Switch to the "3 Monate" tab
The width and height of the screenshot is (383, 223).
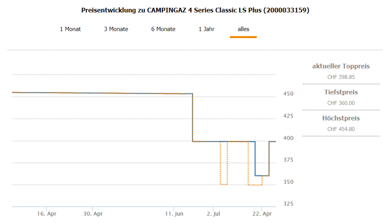pyautogui.click(x=116, y=29)
